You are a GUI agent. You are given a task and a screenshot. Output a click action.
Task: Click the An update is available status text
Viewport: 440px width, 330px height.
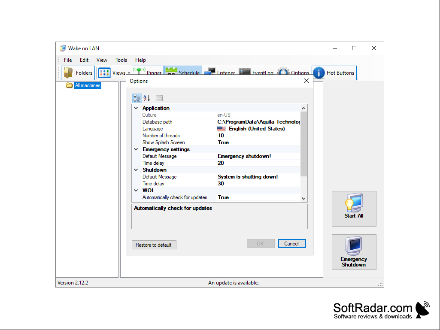(234, 283)
